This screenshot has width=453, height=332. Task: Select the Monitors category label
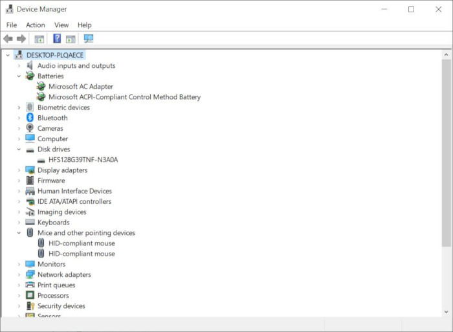click(51, 264)
